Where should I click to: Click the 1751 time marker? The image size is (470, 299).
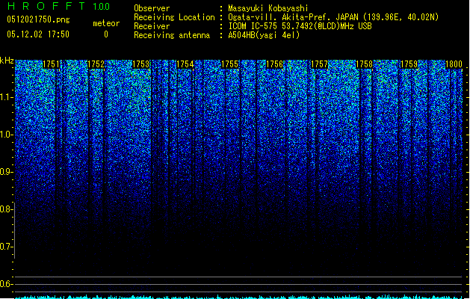coord(51,64)
